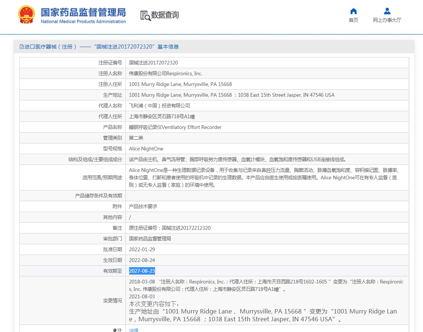This screenshot has height=332, width=423.
Task: Click the 代理人住所 row label
Action: tap(110, 117)
